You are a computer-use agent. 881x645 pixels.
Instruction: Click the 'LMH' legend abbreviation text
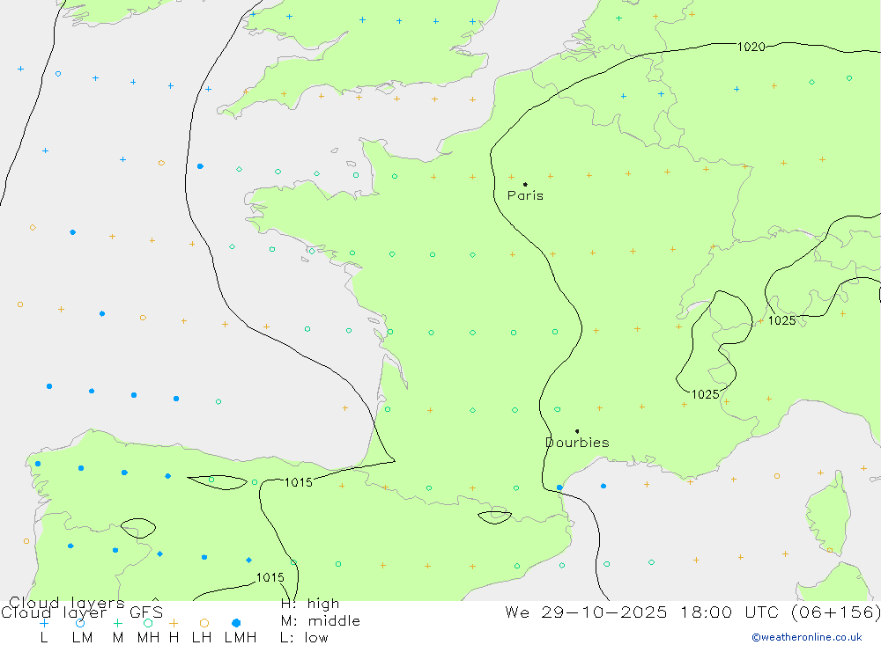pyautogui.click(x=241, y=638)
